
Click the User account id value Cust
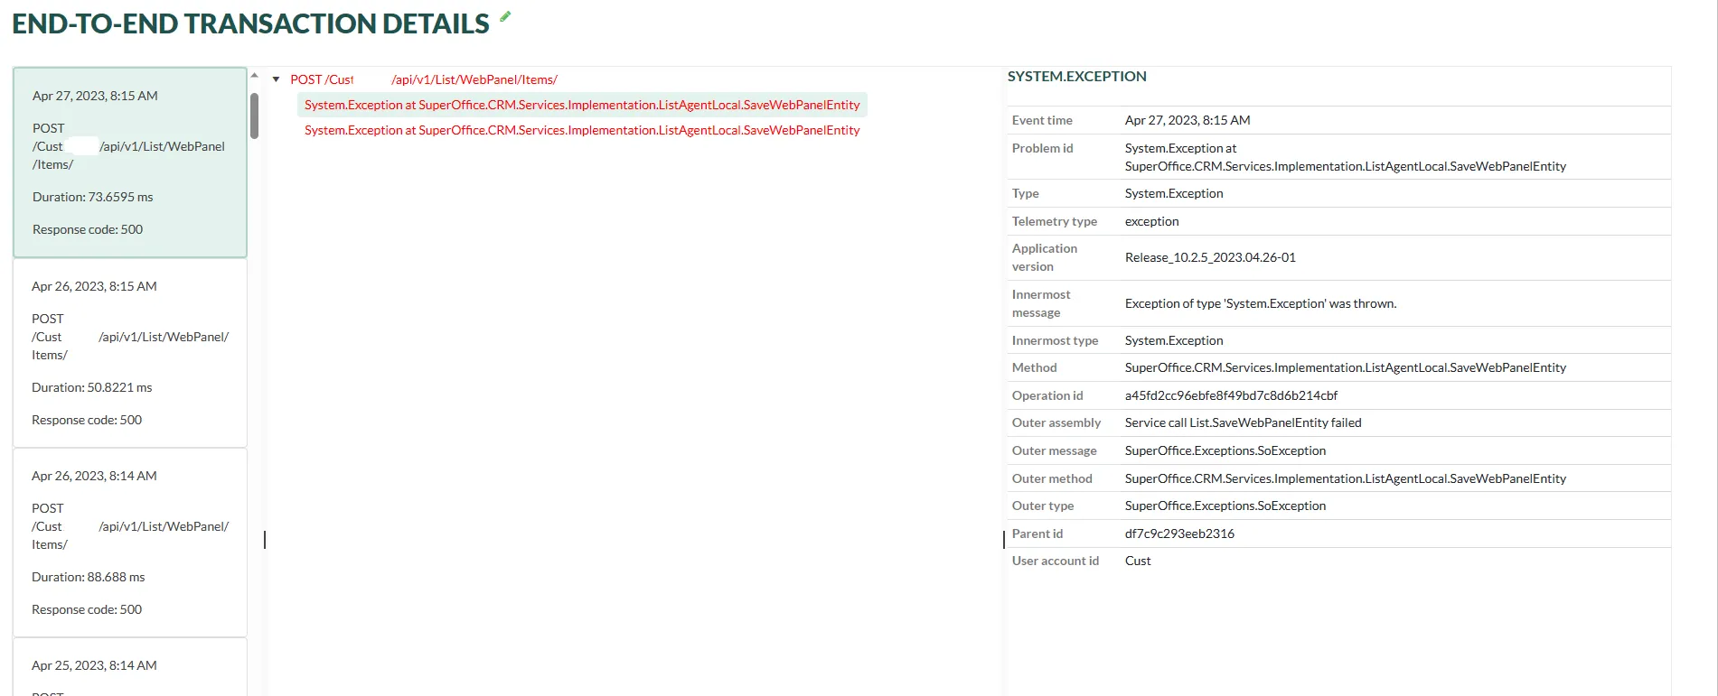pos(1138,561)
